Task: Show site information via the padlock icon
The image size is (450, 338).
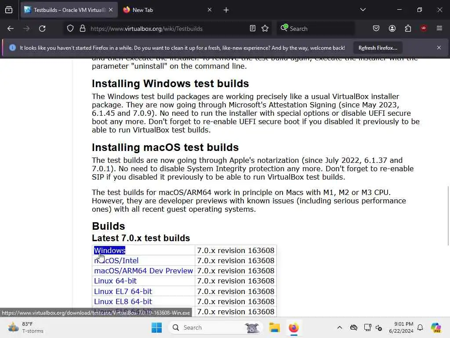Action: coord(83,29)
